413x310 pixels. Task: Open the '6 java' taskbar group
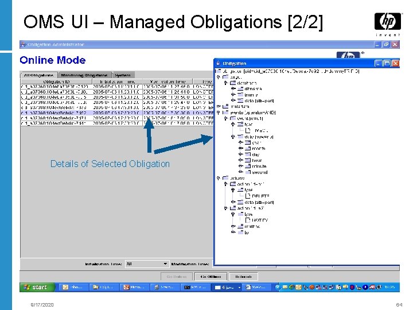tap(227, 287)
